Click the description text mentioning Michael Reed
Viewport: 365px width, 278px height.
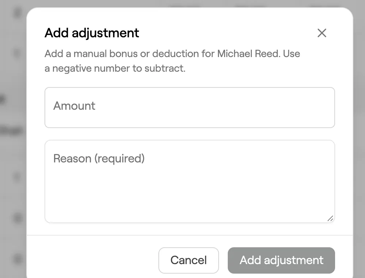(172, 61)
